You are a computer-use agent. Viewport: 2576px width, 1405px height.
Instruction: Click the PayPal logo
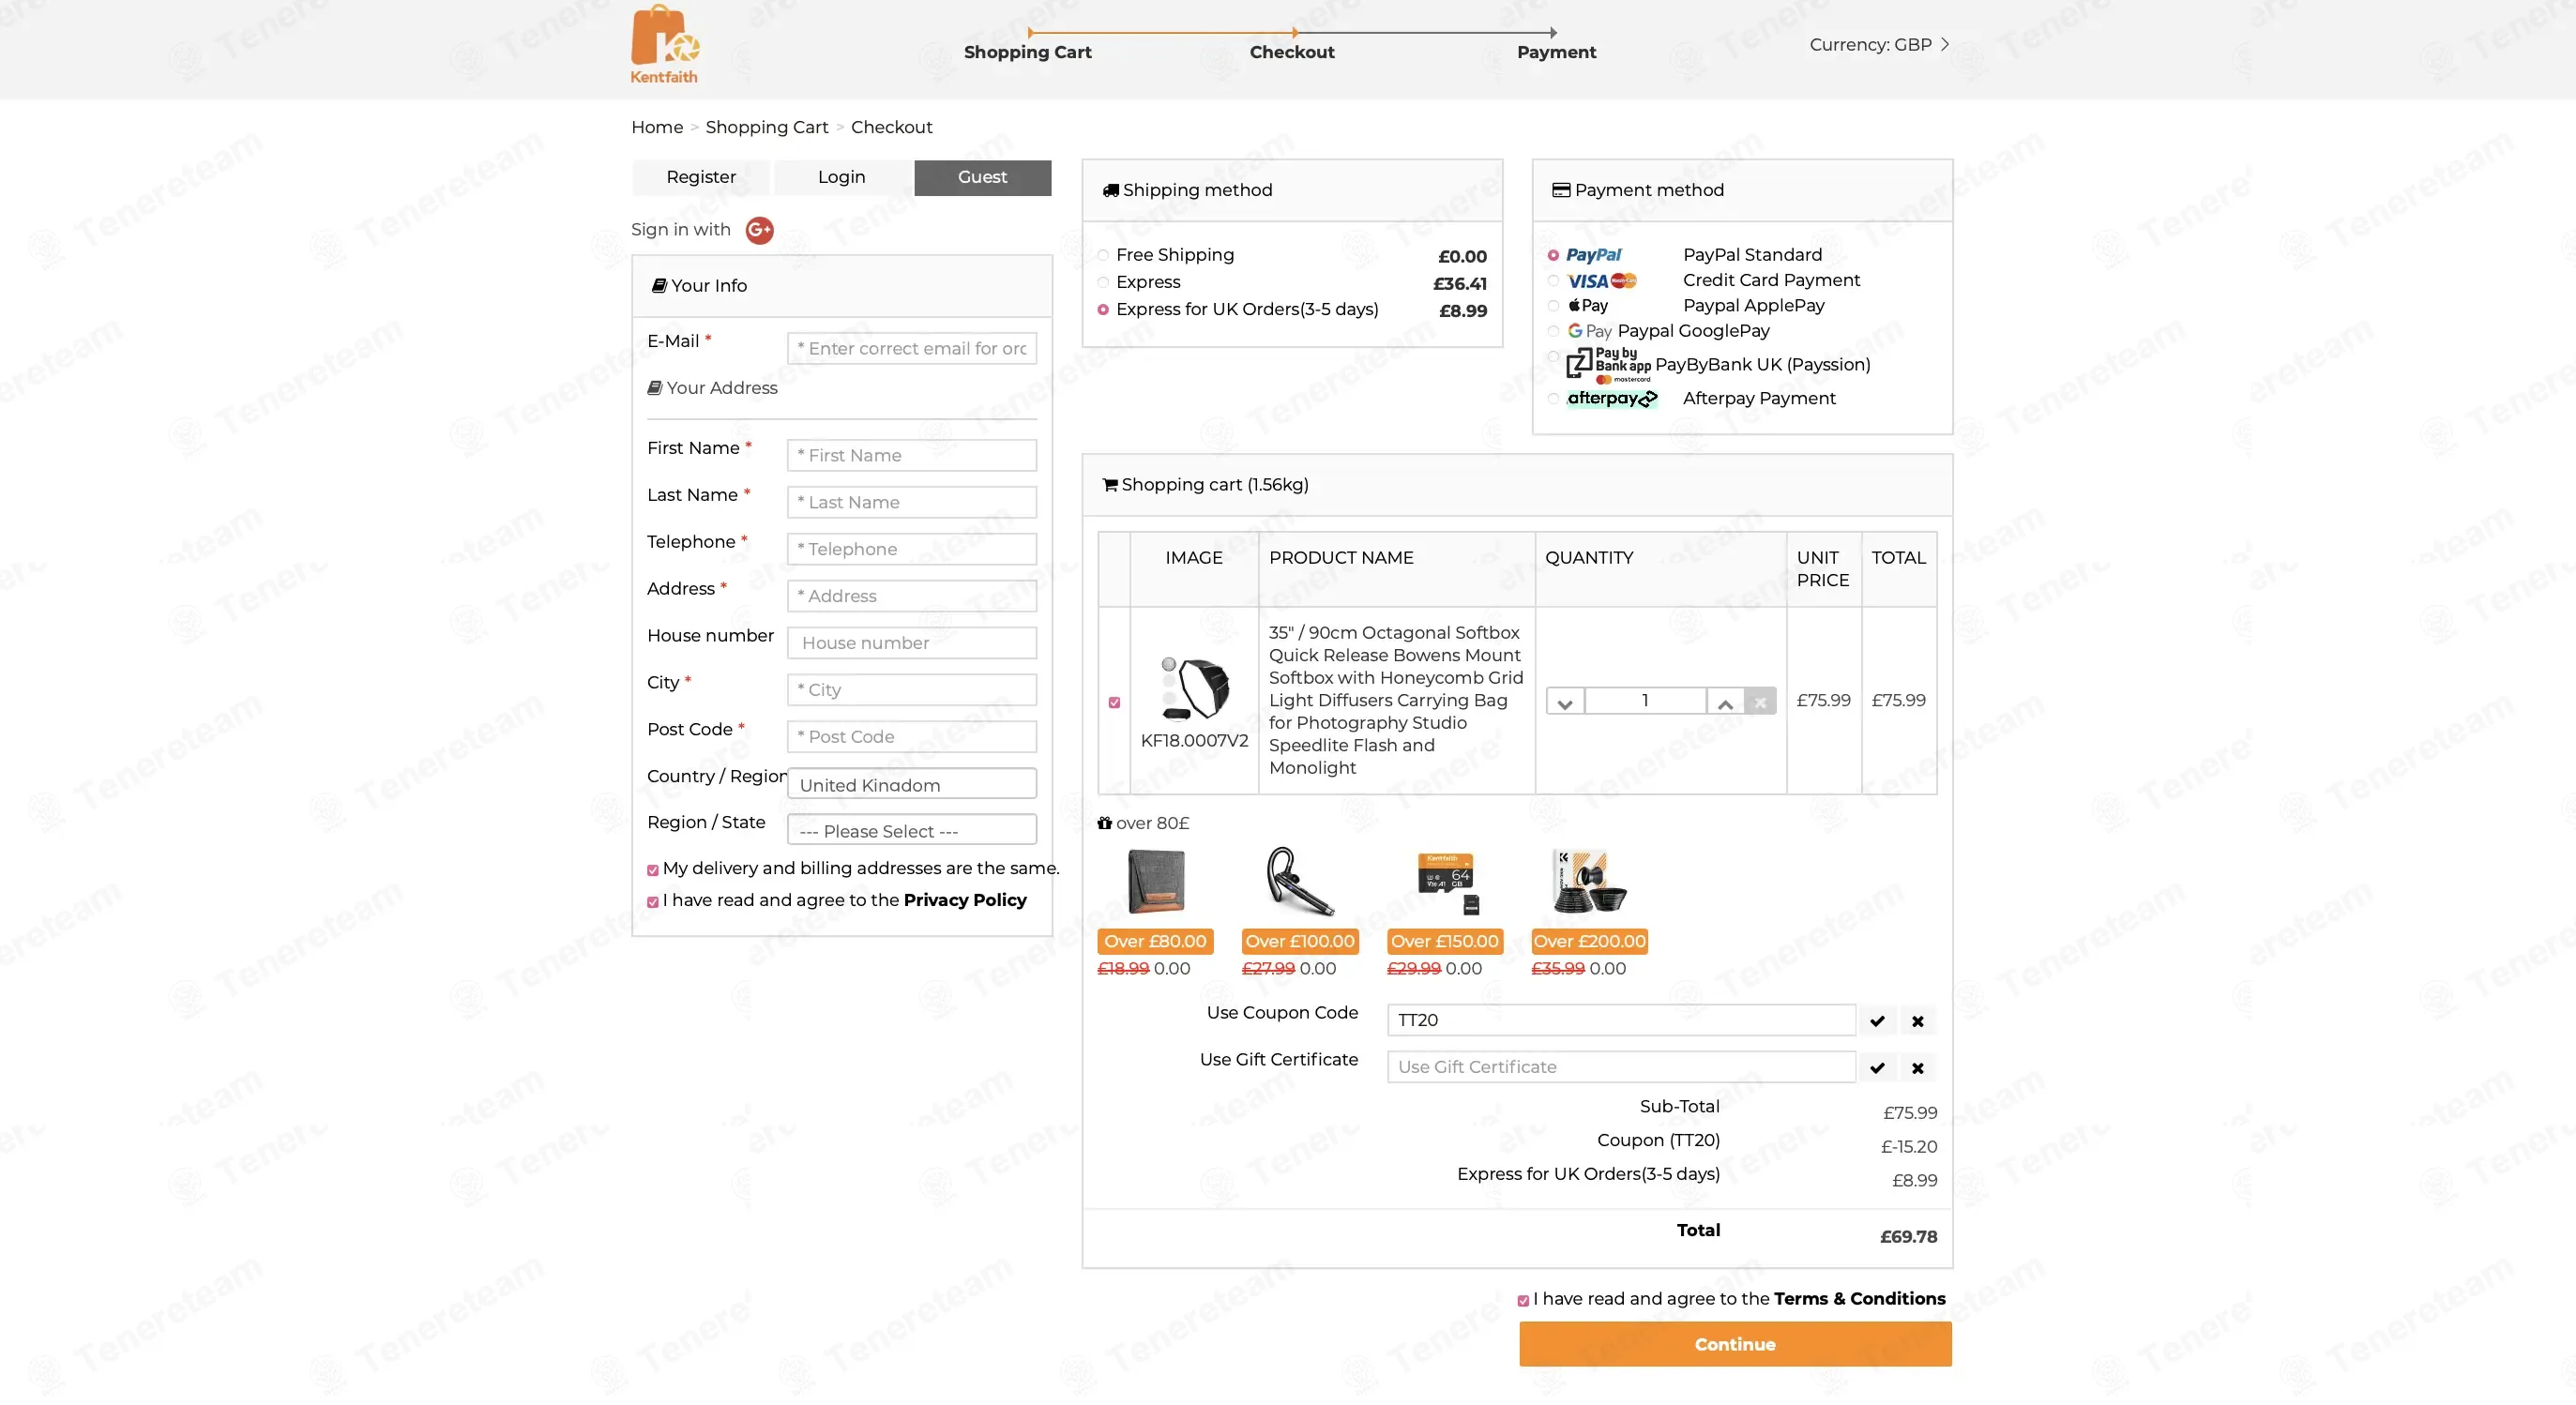point(1593,255)
